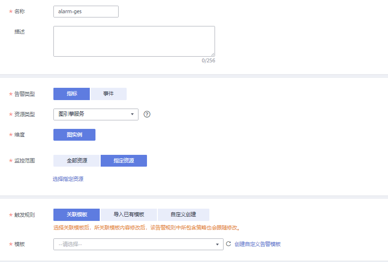This screenshot has width=388, height=262.
Task: Refresh the template list with the reload icon
Action: [x=228, y=244]
